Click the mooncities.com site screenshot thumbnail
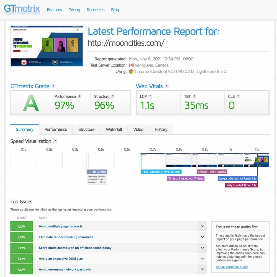Screen dimensions: 277x277 (x=47, y=46)
